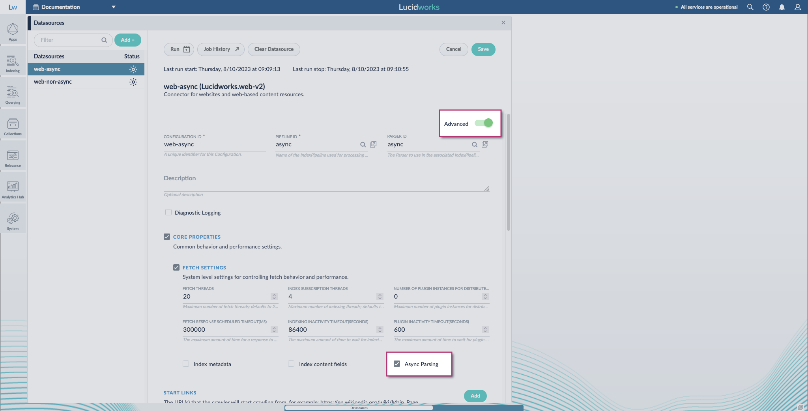The image size is (808, 411).
Task: Click the Lw logo icon
Action: [x=13, y=7]
